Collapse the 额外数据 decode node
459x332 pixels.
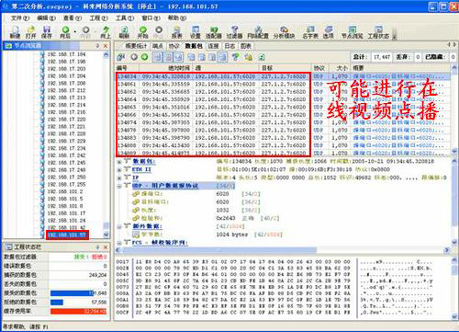coord(119,226)
